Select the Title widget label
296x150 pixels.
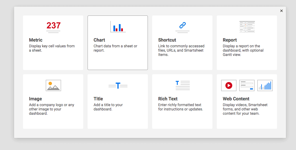click(98, 99)
